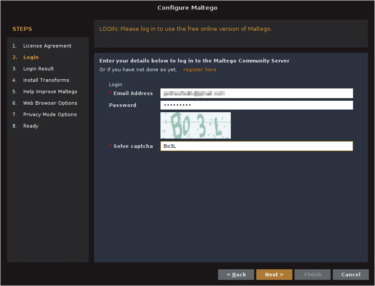Click the highlighted Login step
Screen dimensions: 375x286
coord(31,57)
